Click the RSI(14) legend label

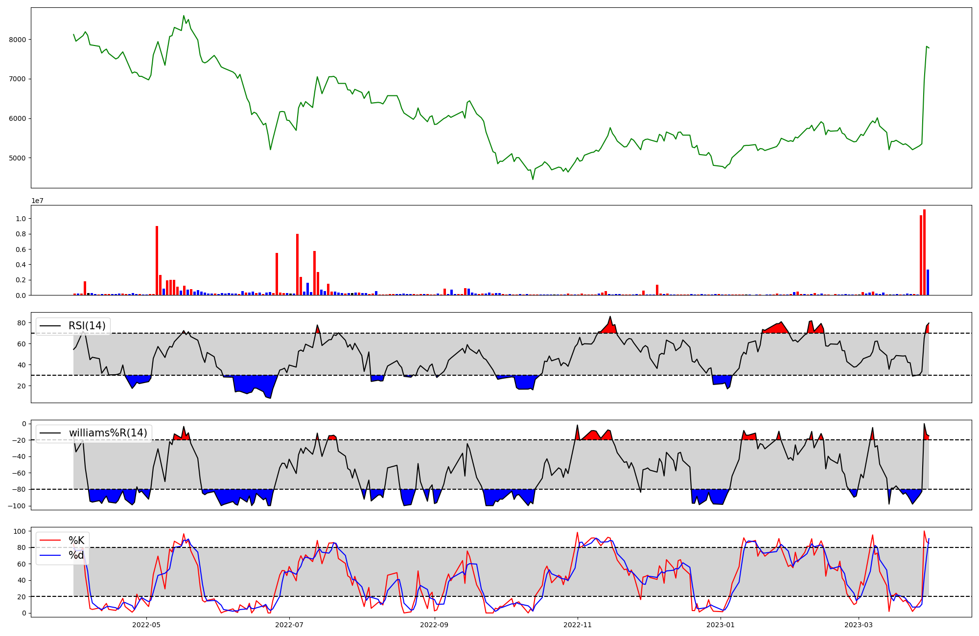pyautogui.click(x=87, y=326)
